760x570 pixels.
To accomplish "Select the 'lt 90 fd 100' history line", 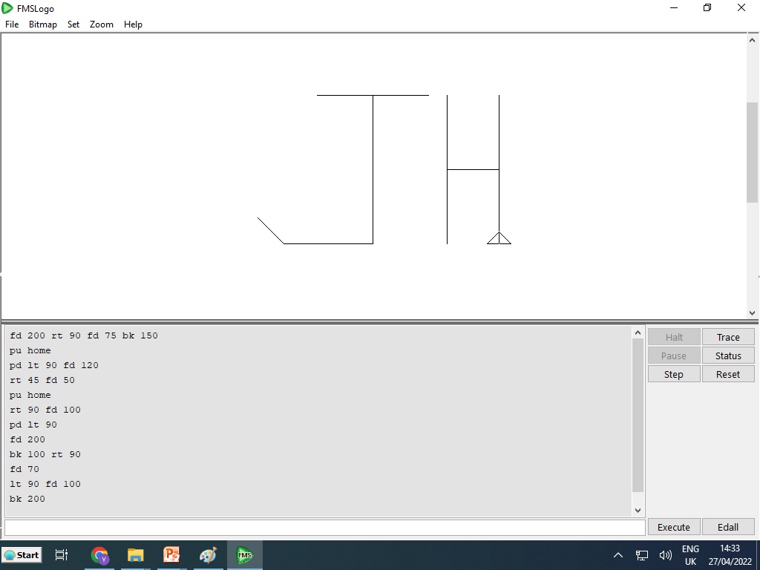I will point(45,484).
